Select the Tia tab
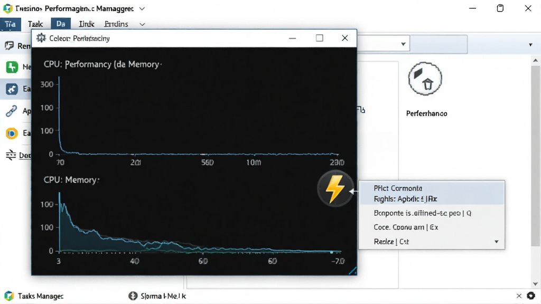The image size is (541, 304). 11,24
